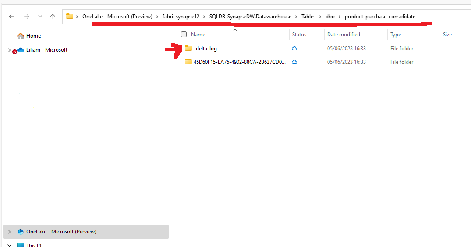Open chevron after fabricsynapse12 breadcrumb
471x247 pixels.
(204, 17)
